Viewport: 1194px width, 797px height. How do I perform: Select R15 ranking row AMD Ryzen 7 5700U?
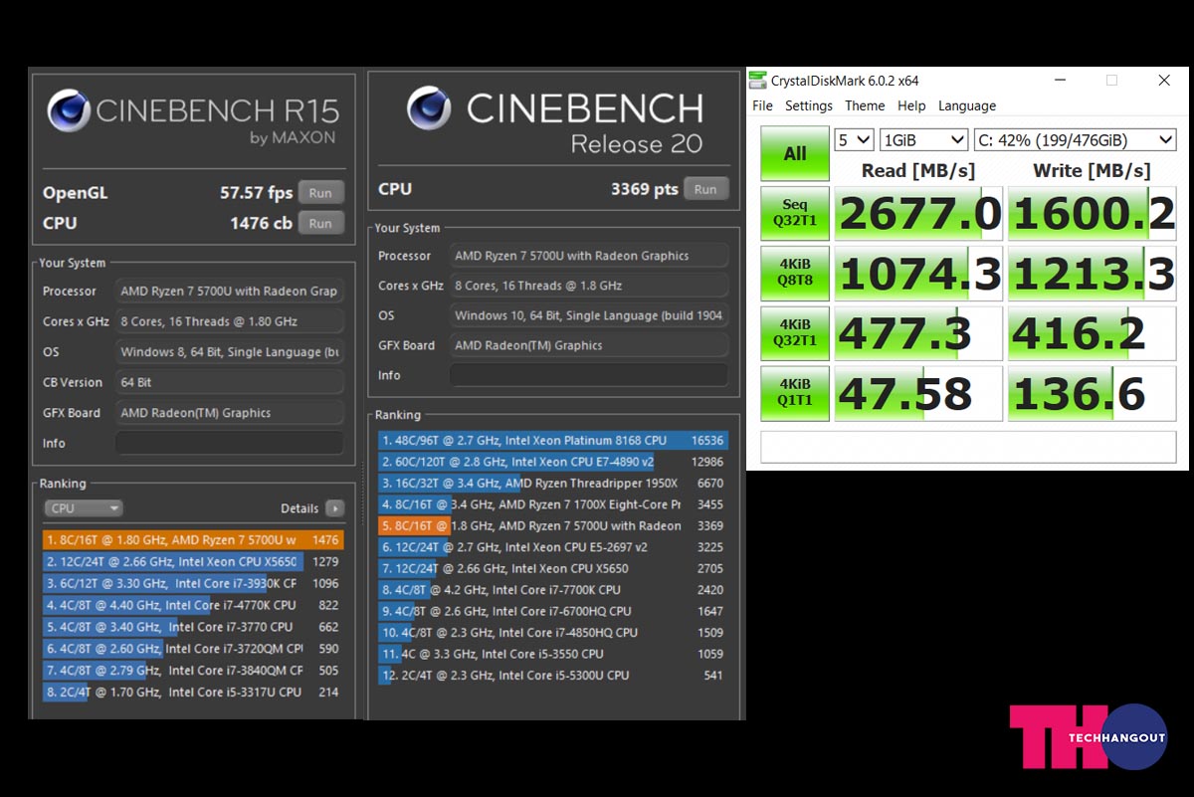[x=193, y=540]
